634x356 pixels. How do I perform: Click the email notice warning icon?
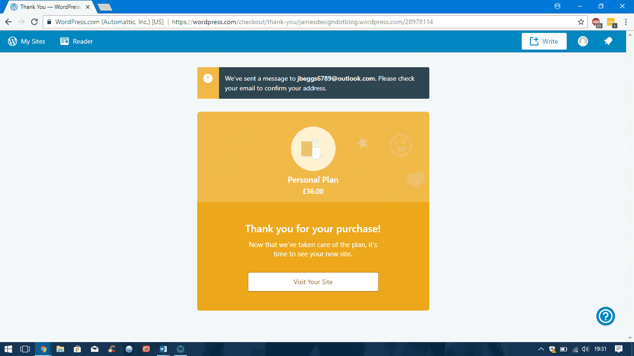pos(208,78)
